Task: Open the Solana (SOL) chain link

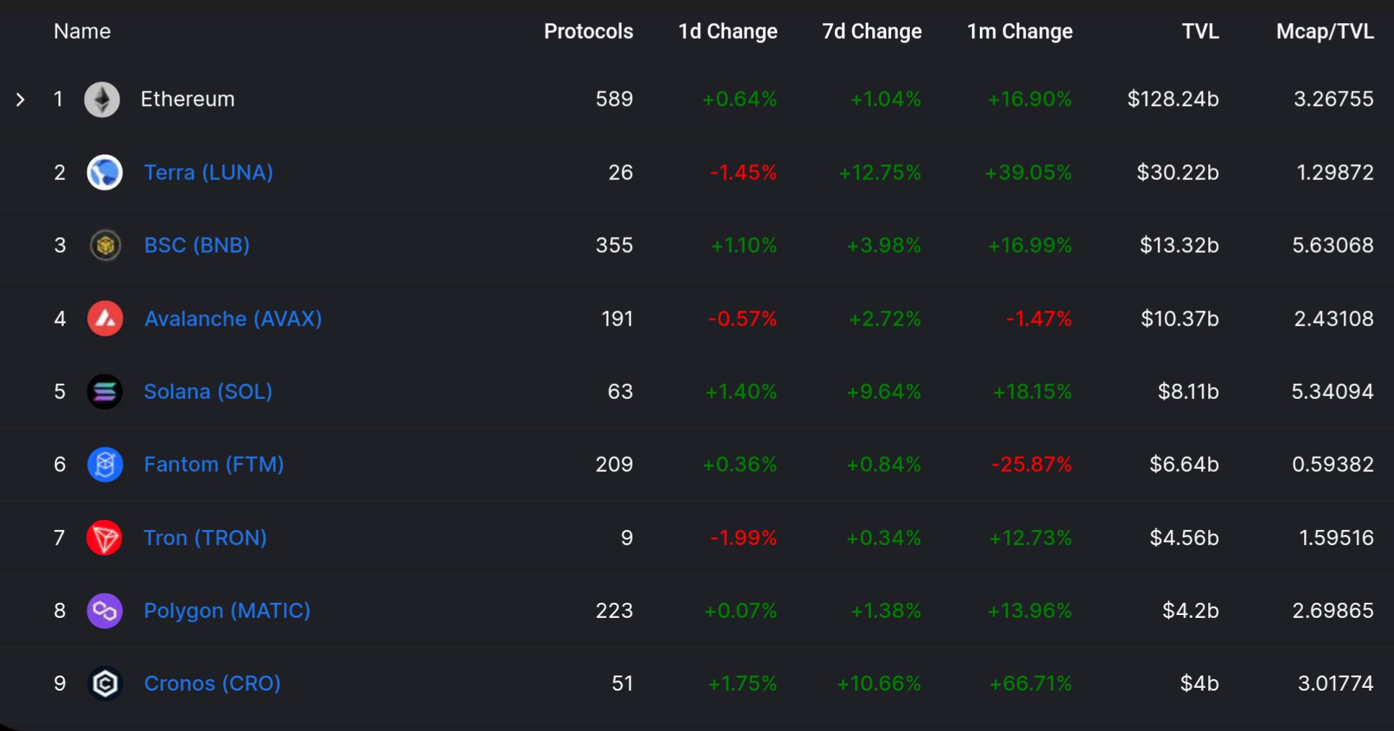Action: point(207,392)
